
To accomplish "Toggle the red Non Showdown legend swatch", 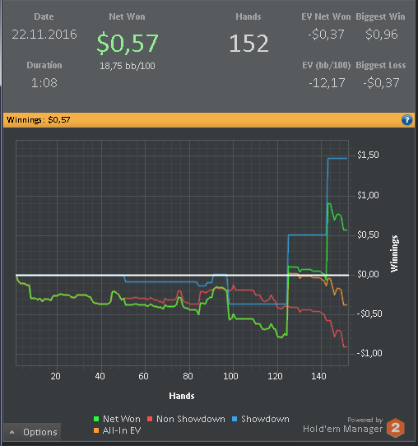I will coord(150,419).
